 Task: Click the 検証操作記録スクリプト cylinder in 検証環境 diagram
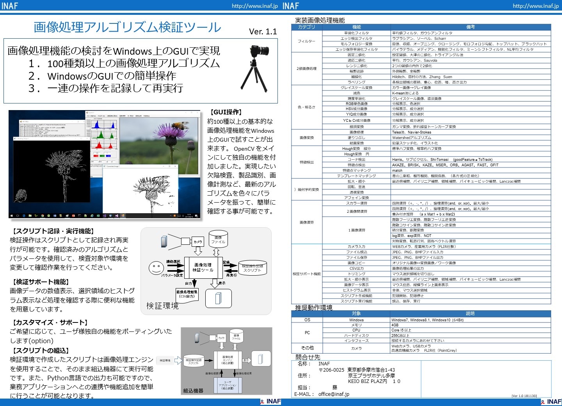[x=253, y=268]
